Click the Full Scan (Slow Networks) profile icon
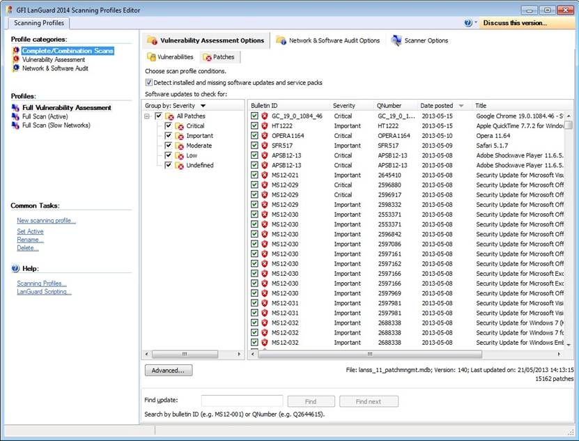This screenshot has height=441, width=579. [x=15, y=125]
